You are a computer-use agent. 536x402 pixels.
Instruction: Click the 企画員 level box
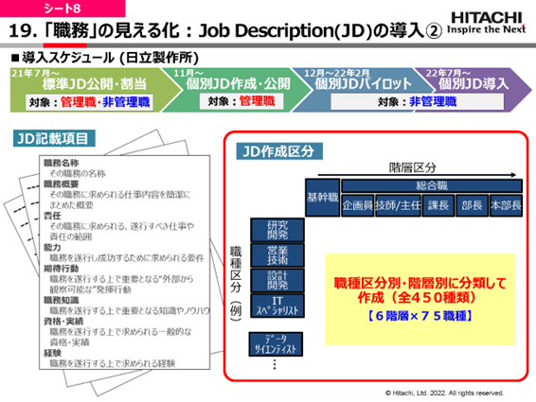pos(358,205)
